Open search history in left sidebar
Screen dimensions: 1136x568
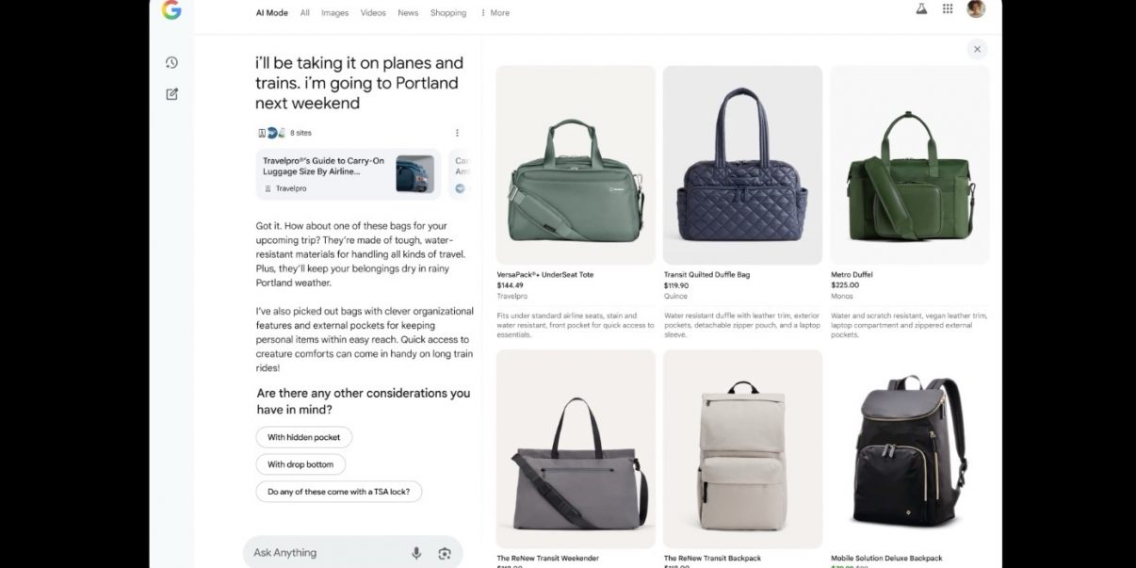click(171, 63)
